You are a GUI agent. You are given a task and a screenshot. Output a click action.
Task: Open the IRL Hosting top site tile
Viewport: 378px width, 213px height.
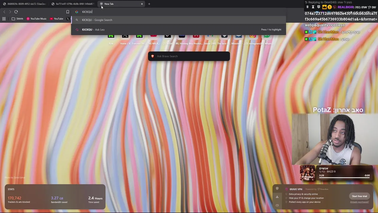click(182, 39)
